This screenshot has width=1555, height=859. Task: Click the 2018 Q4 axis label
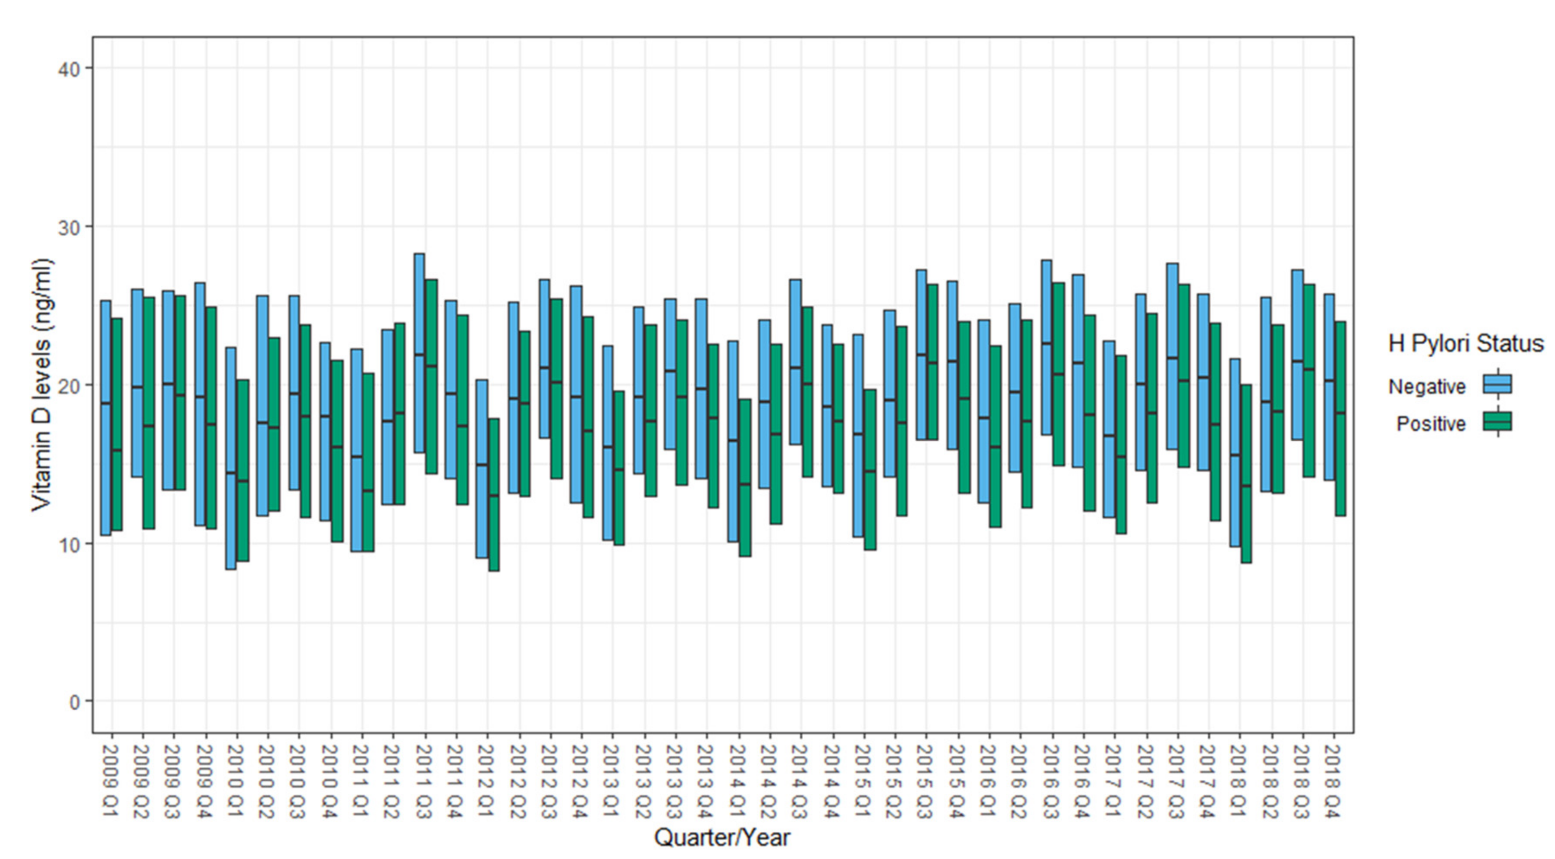click(1333, 781)
